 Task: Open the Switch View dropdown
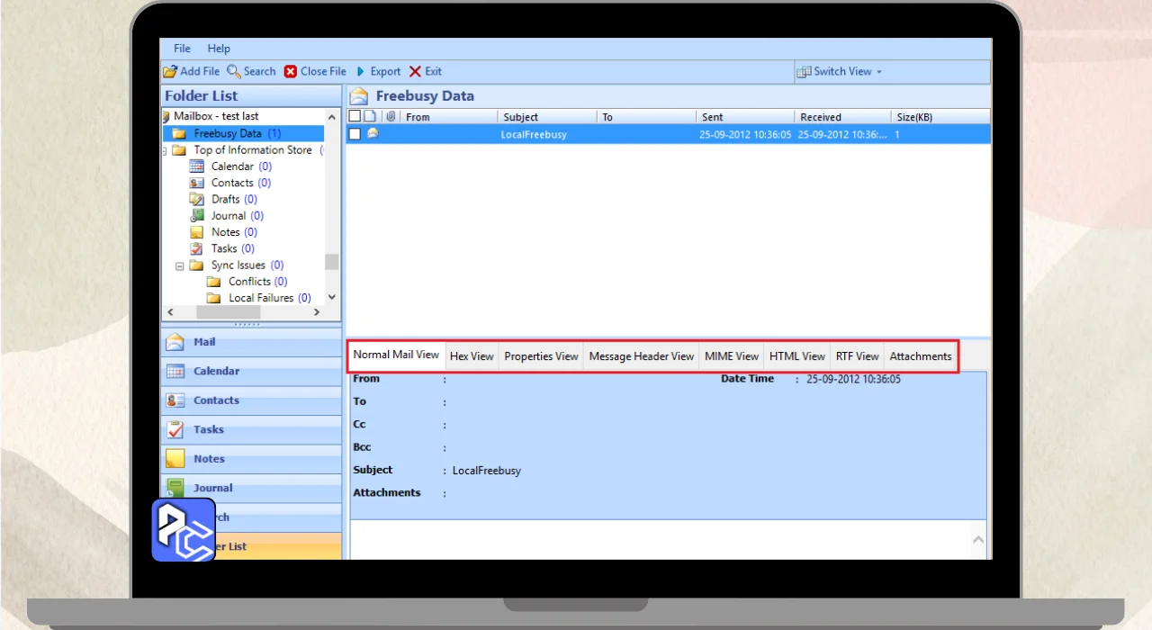pos(841,71)
